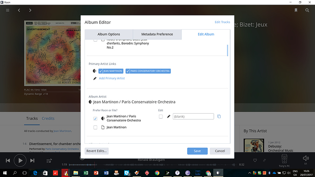315x177 pixels.
Task: Click the Album Editor vertical scrollbar
Action: [227, 50]
